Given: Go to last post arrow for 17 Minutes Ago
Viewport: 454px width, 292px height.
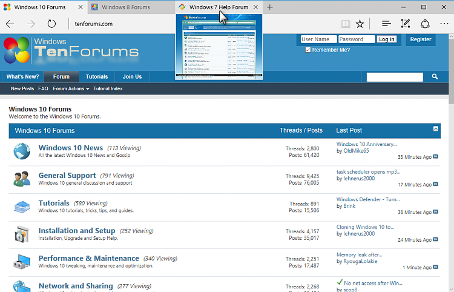Looking at the screenshot, I should (435, 184).
